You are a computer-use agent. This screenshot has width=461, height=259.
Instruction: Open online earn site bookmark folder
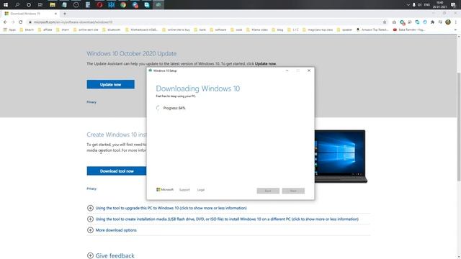[x=86, y=29]
